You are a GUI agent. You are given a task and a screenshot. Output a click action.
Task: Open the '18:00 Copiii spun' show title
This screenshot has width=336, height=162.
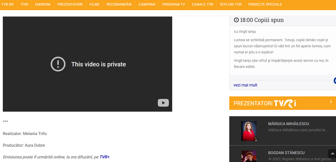(x=262, y=20)
